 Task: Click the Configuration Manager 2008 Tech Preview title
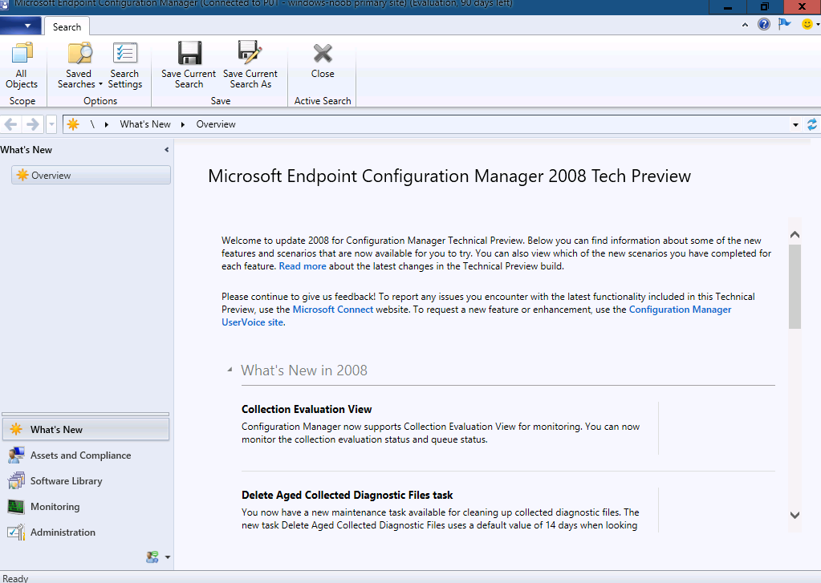[449, 176]
